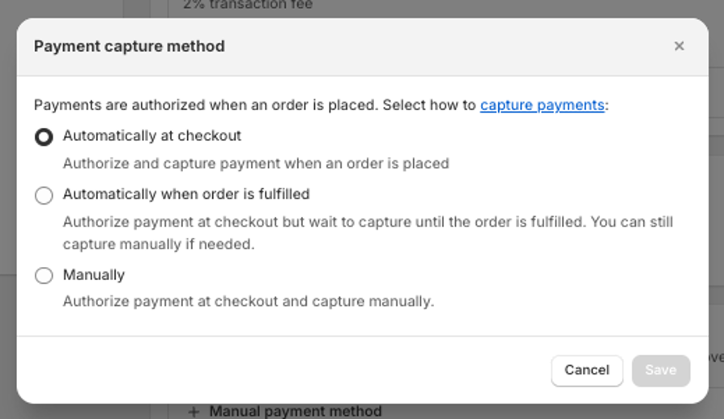Click the Save button

[x=660, y=370]
